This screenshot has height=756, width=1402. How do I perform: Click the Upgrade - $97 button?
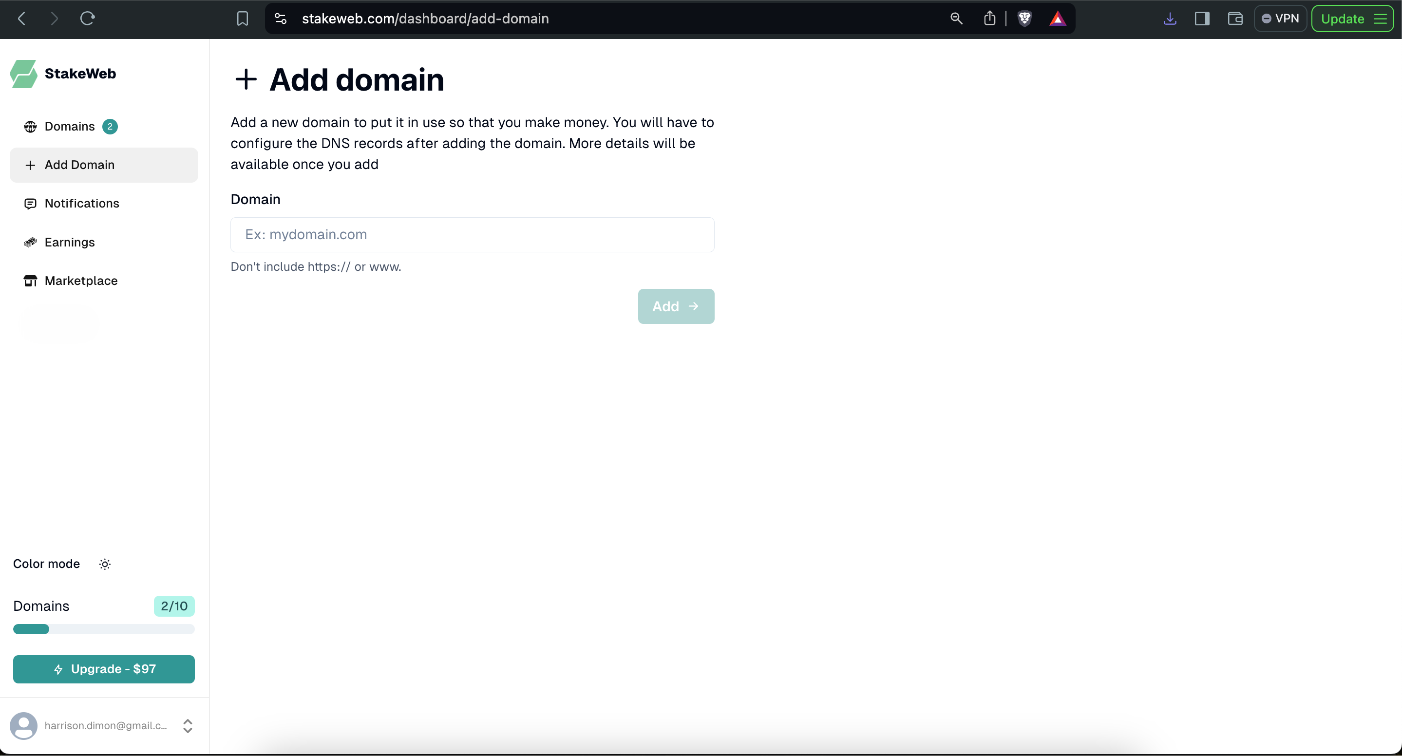104,669
